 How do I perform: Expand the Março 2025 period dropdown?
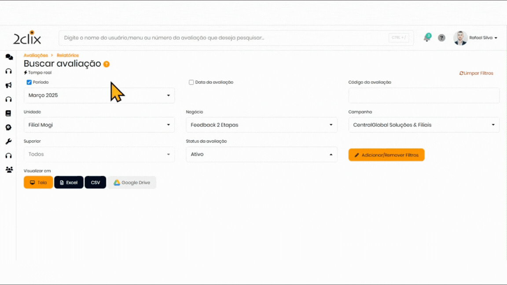(99, 95)
